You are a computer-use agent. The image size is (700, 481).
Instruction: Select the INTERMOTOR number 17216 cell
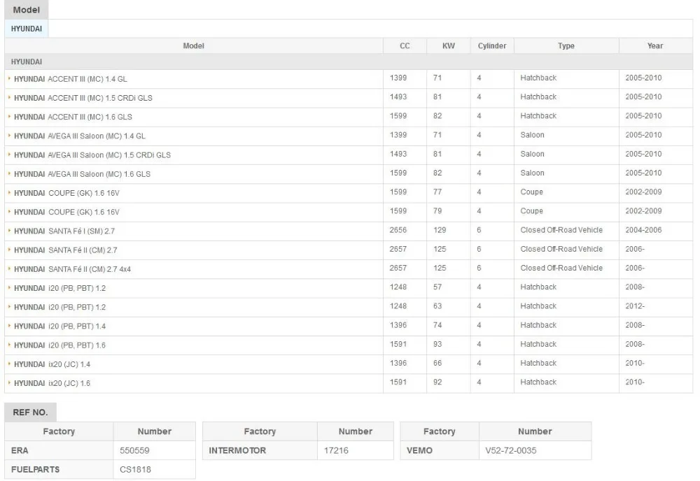click(336, 451)
